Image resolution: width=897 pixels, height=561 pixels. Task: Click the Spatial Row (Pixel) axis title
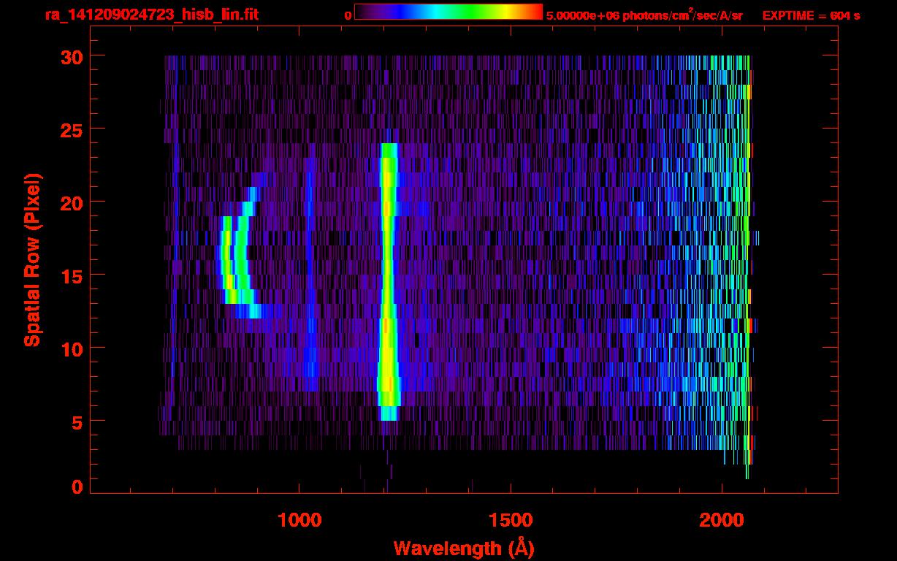32,259
